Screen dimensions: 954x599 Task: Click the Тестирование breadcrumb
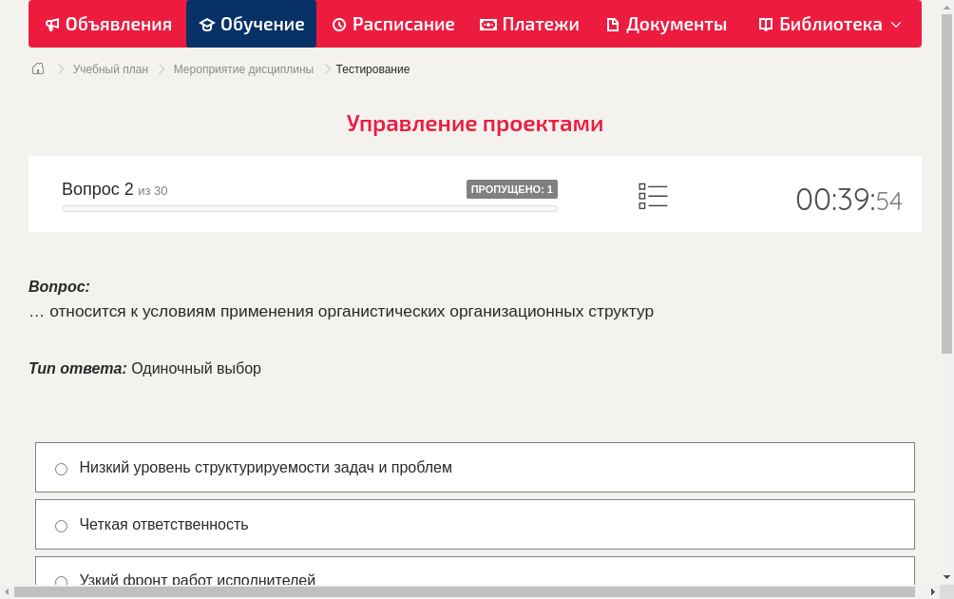click(x=372, y=68)
